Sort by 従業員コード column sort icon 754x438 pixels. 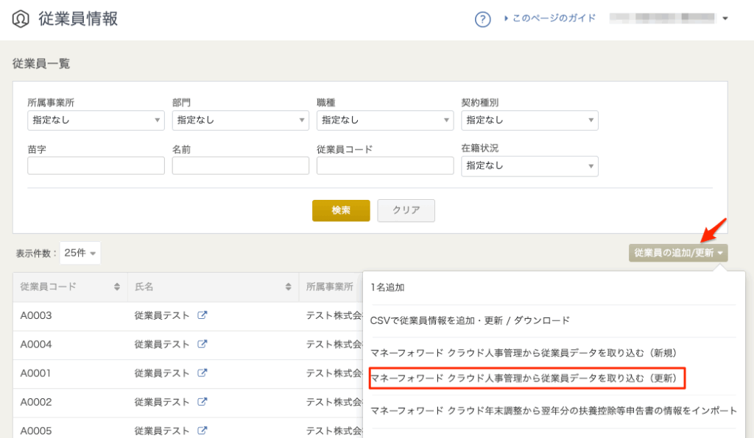(x=117, y=287)
